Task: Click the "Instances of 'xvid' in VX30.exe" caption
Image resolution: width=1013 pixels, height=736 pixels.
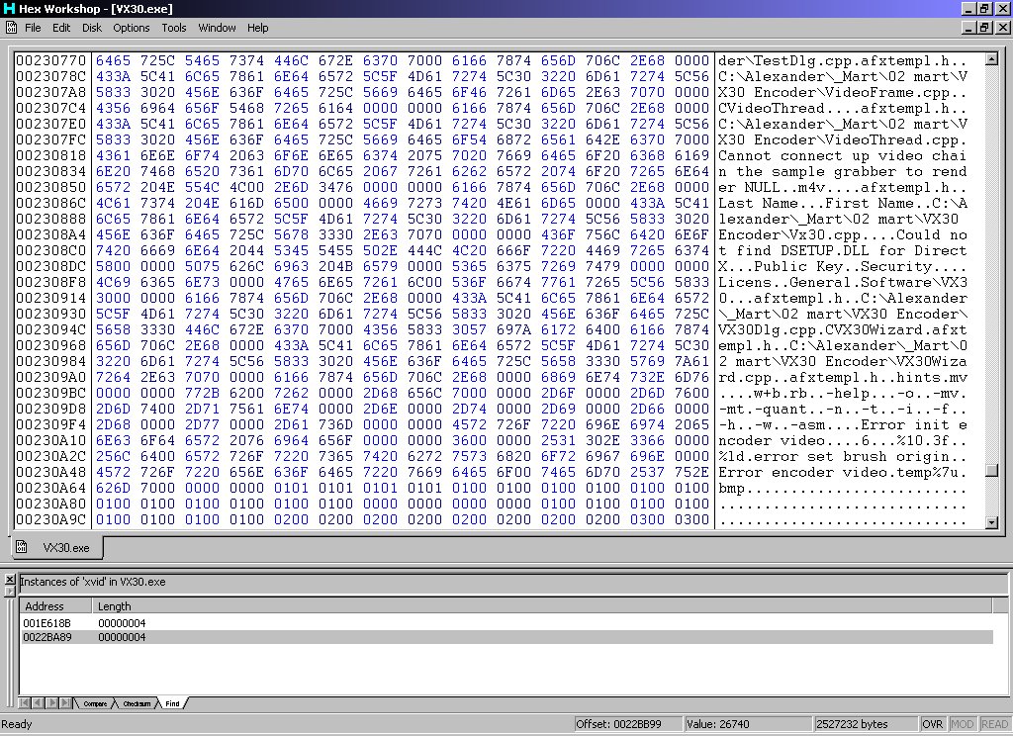Action: point(93,582)
